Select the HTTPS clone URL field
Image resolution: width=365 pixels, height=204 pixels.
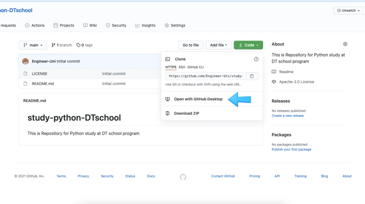click(206, 76)
